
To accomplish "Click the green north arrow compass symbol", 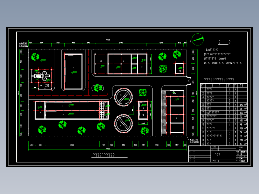I will coord(198,39).
